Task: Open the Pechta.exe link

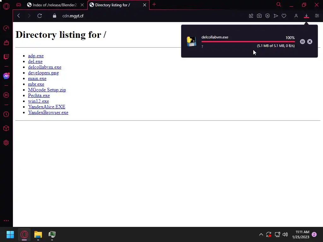Action: [39, 95]
